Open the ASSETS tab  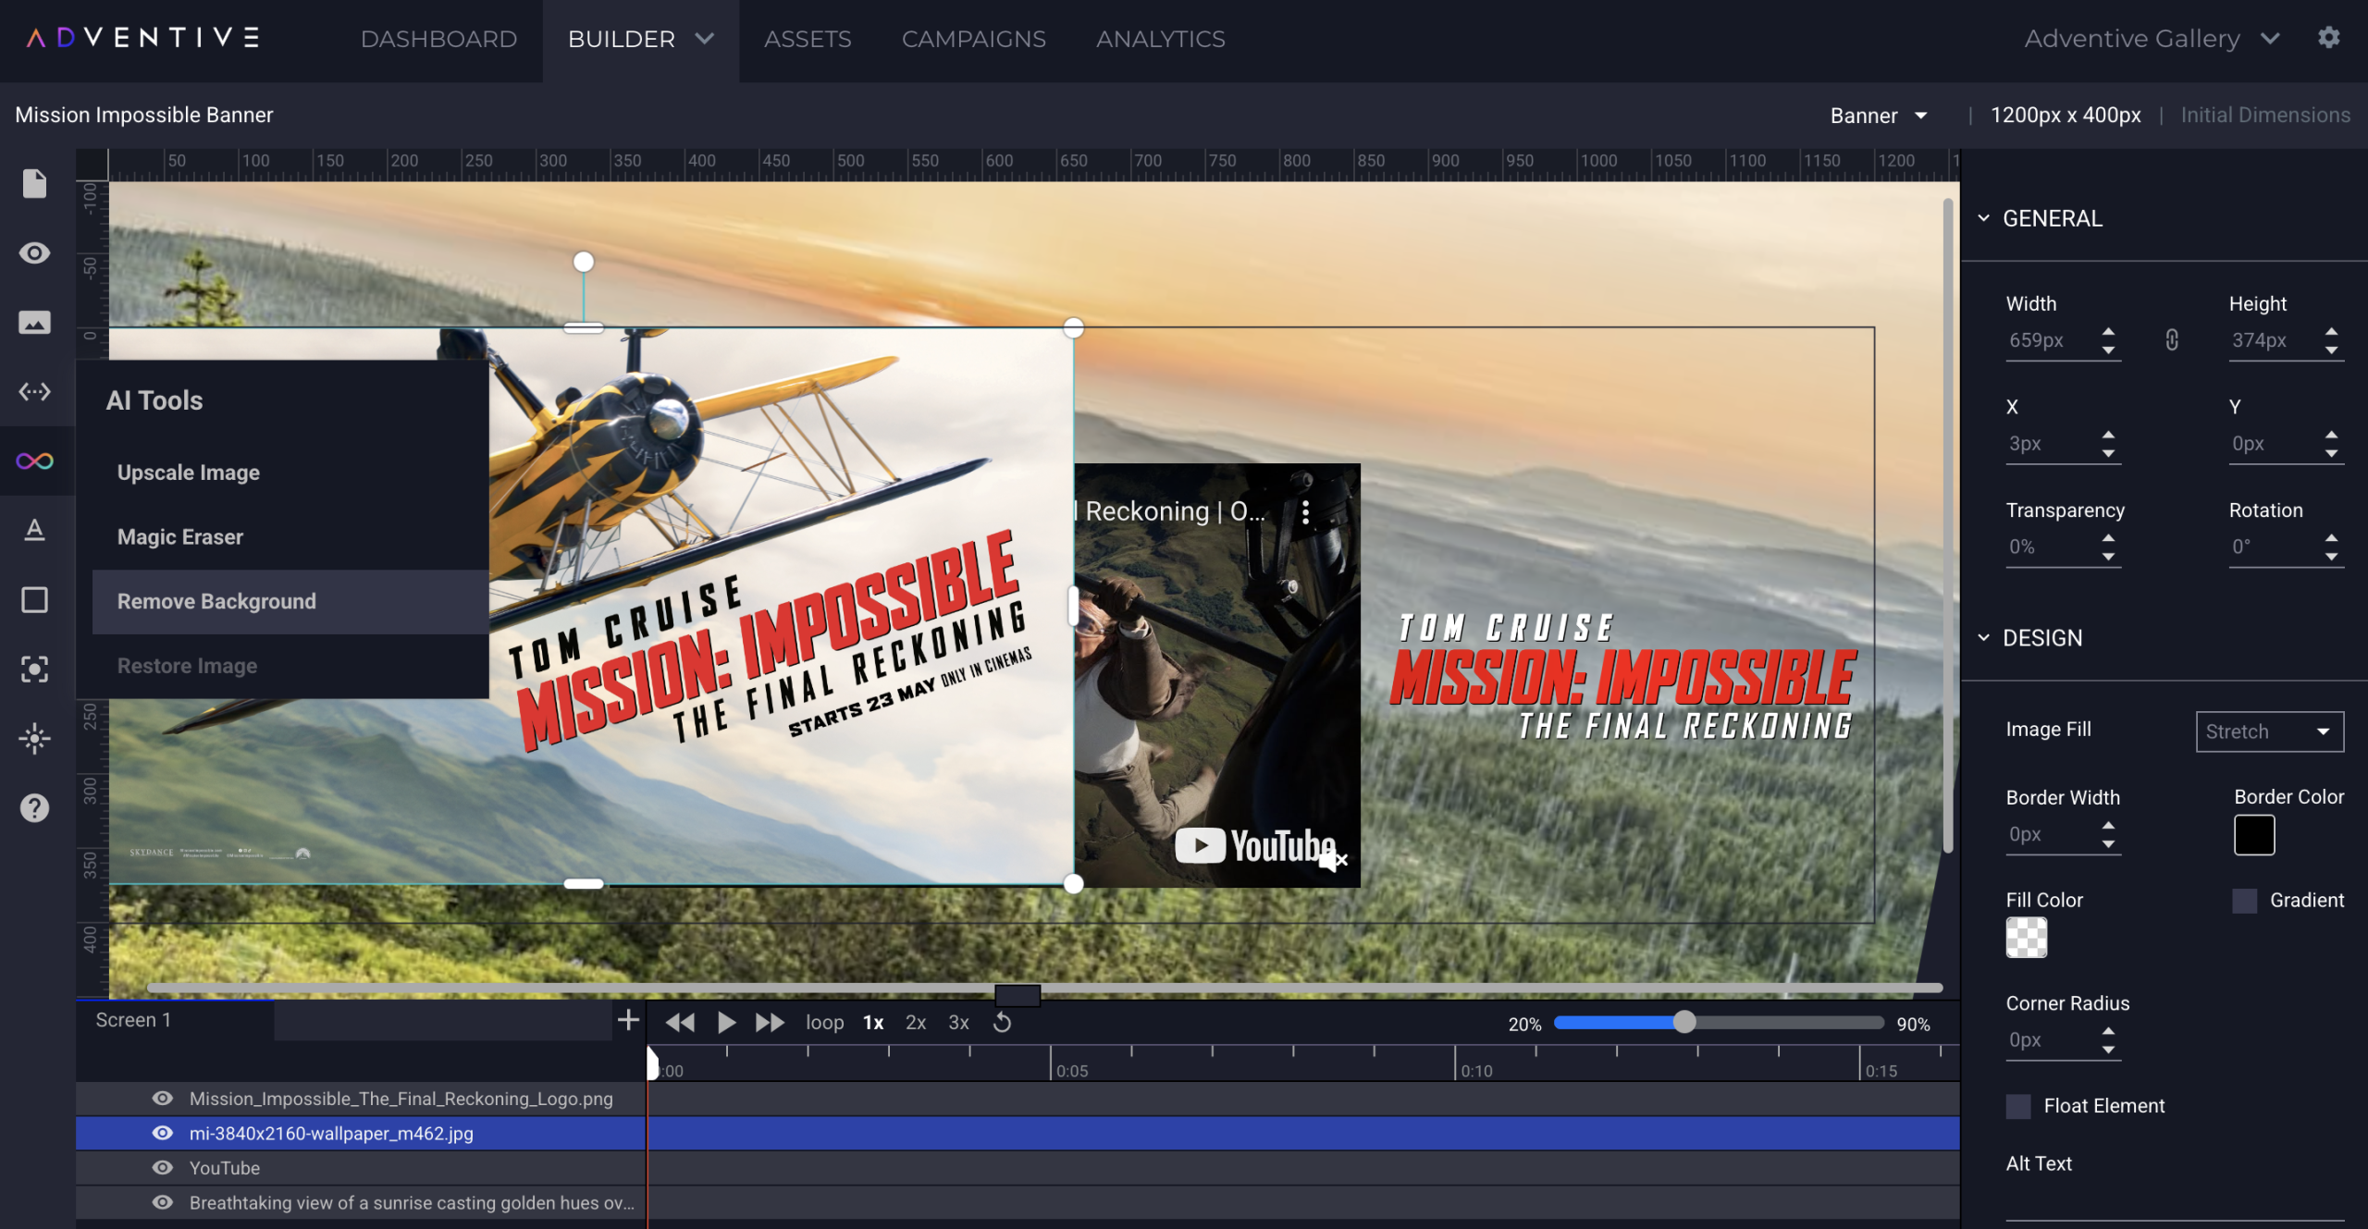807,39
